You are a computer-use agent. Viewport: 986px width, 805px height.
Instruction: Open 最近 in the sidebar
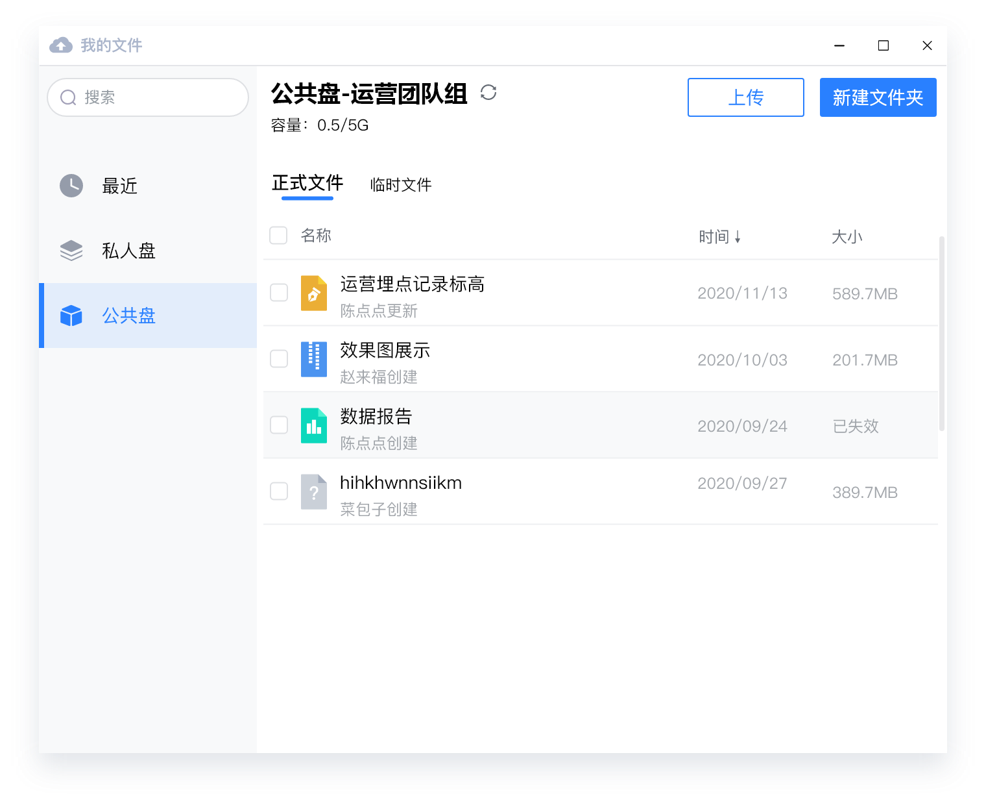[x=148, y=186]
